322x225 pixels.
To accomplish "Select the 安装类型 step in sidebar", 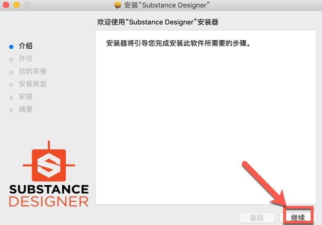I will (x=33, y=84).
